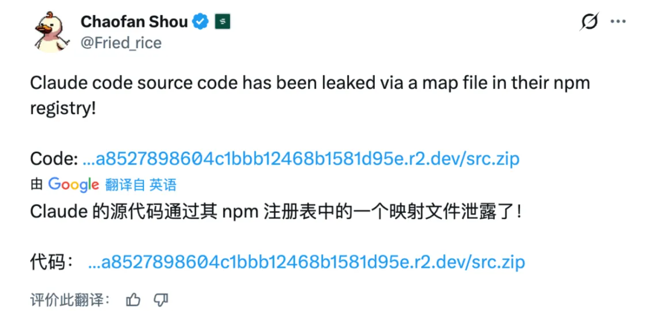Viewport: 649px width, 311px height.
Task: Click the "翻译自 英语" translation link
Action: [140, 185]
